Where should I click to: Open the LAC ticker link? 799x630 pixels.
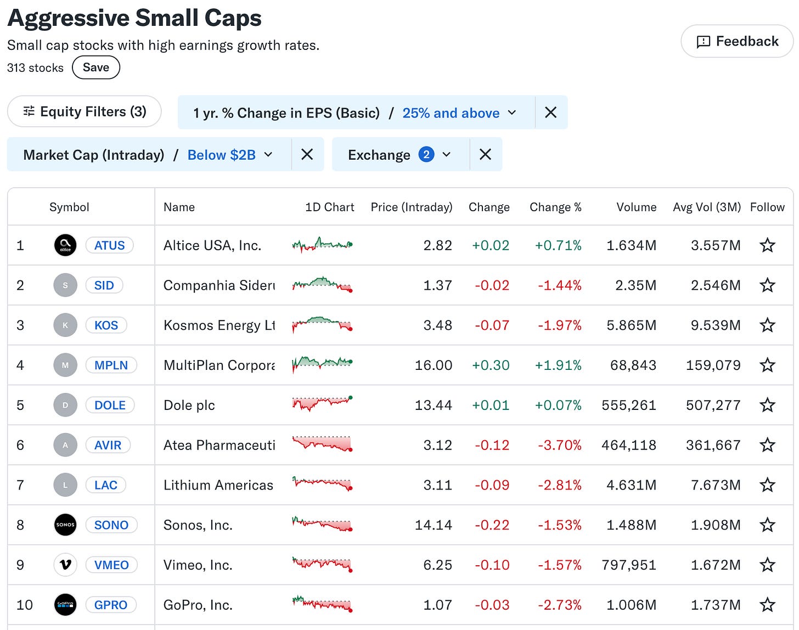(x=106, y=485)
